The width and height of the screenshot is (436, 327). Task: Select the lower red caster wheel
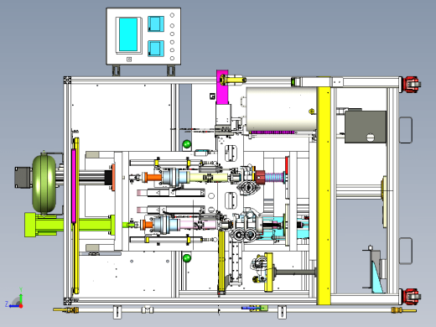pyautogui.click(x=412, y=297)
